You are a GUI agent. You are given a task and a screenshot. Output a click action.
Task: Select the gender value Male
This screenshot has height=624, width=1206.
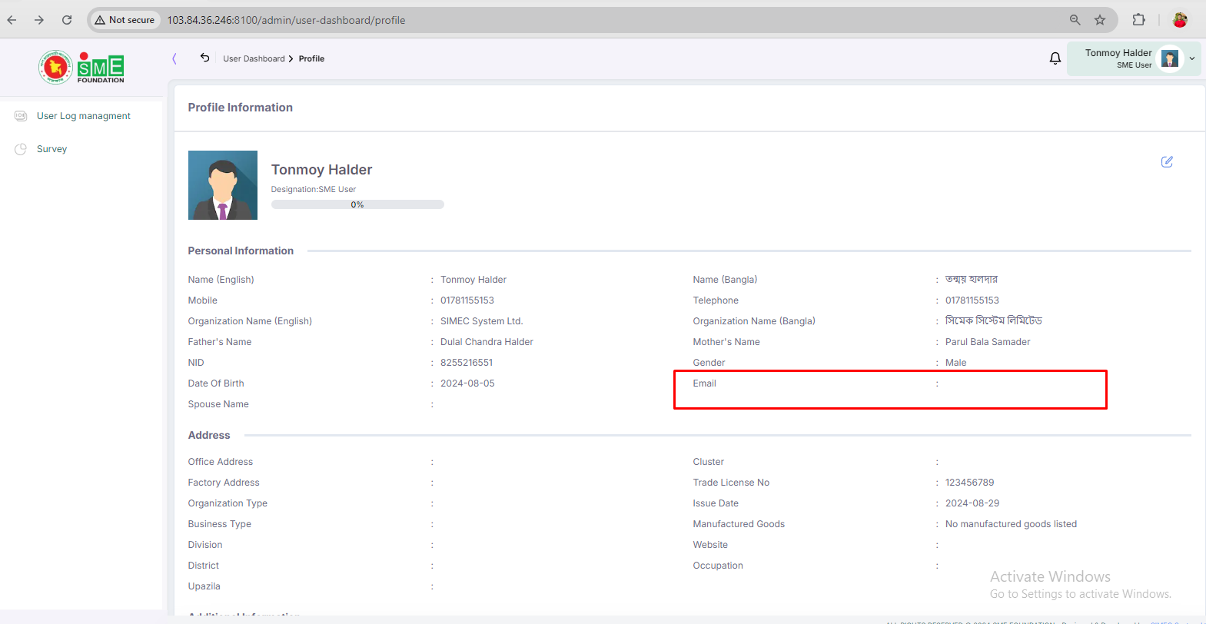[956, 363]
